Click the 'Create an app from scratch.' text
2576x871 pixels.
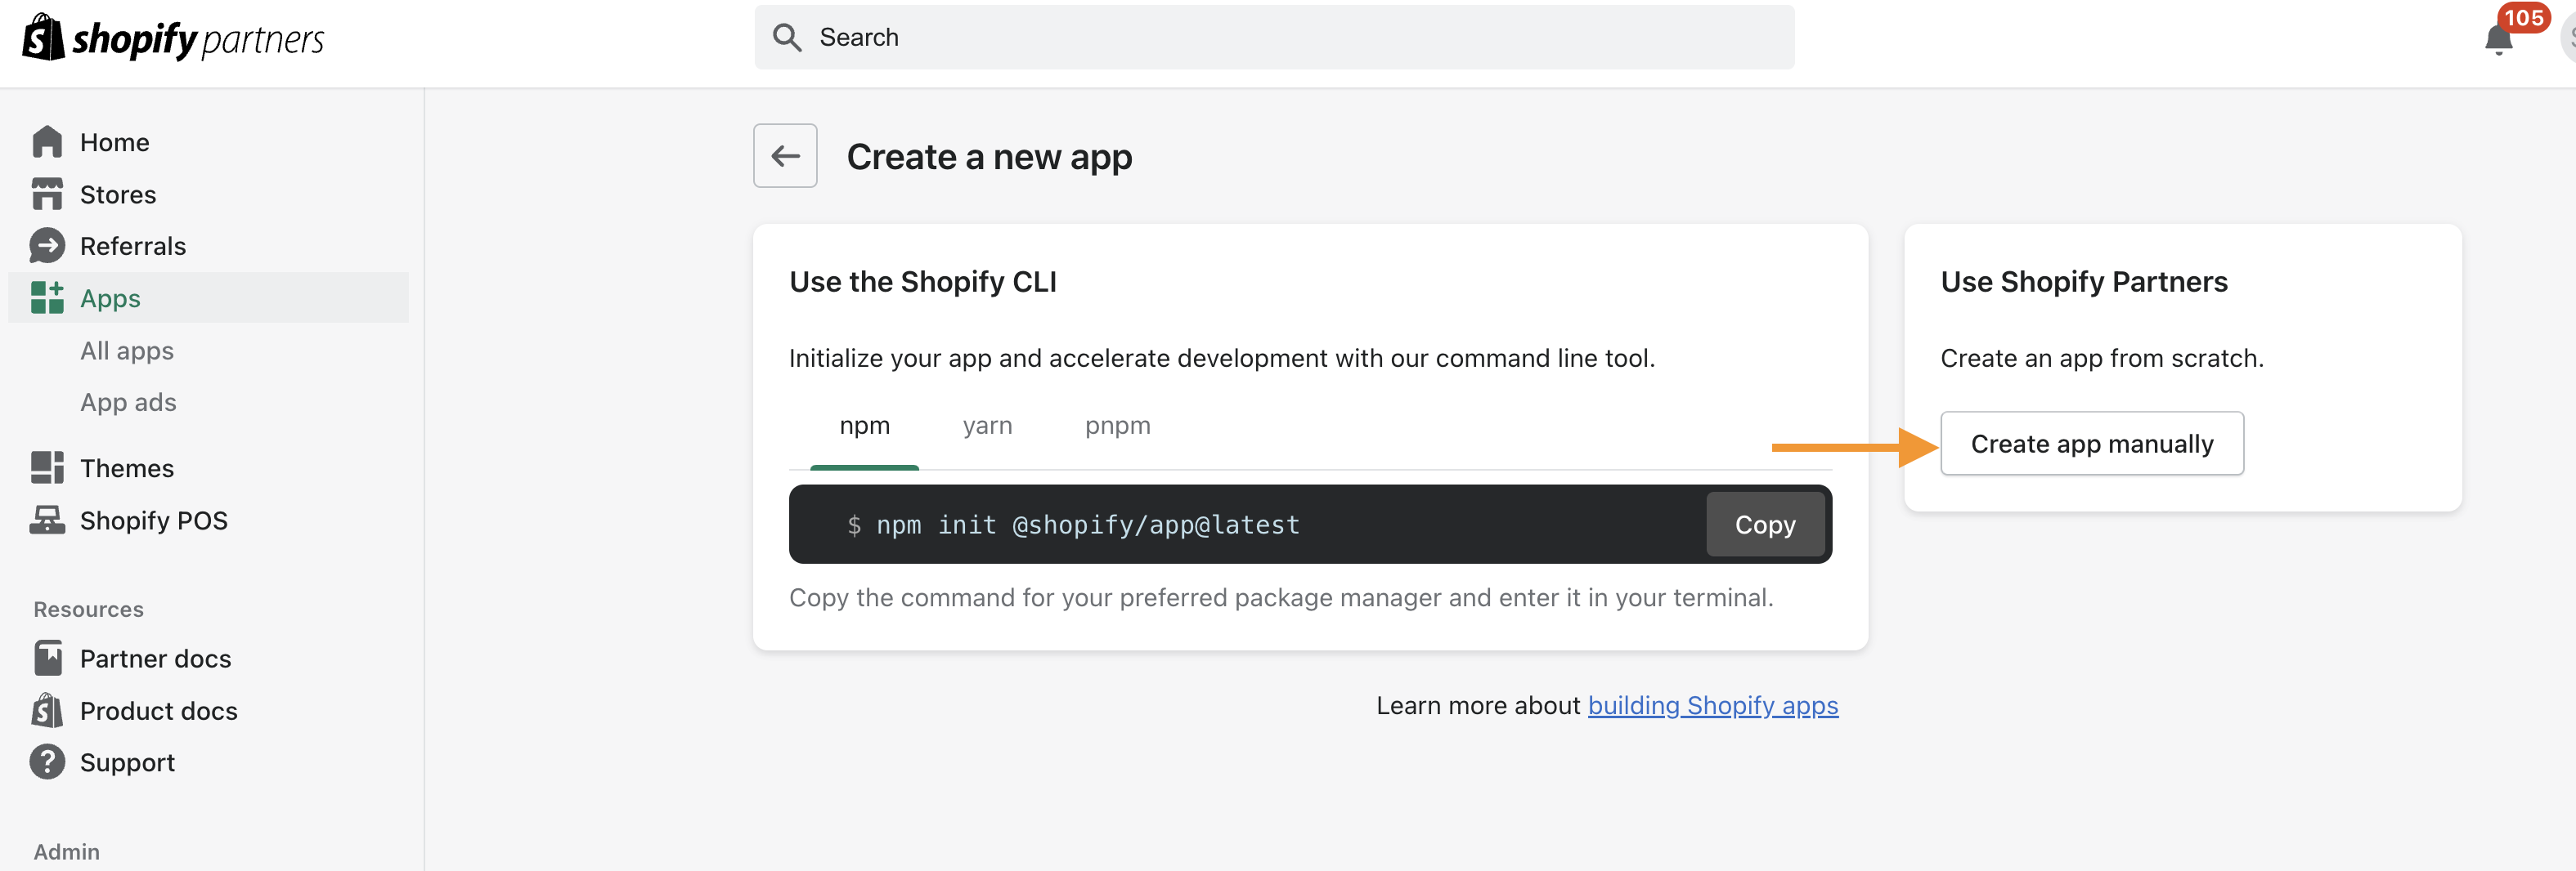click(2102, 359)
